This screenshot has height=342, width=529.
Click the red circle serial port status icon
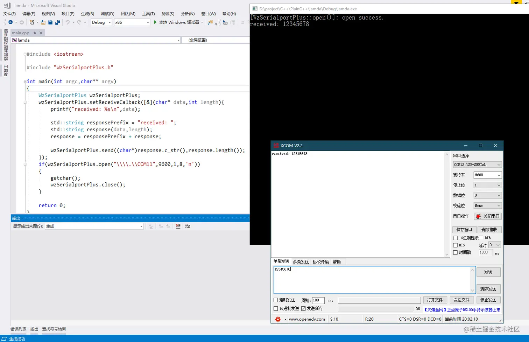tap(478, 216)
